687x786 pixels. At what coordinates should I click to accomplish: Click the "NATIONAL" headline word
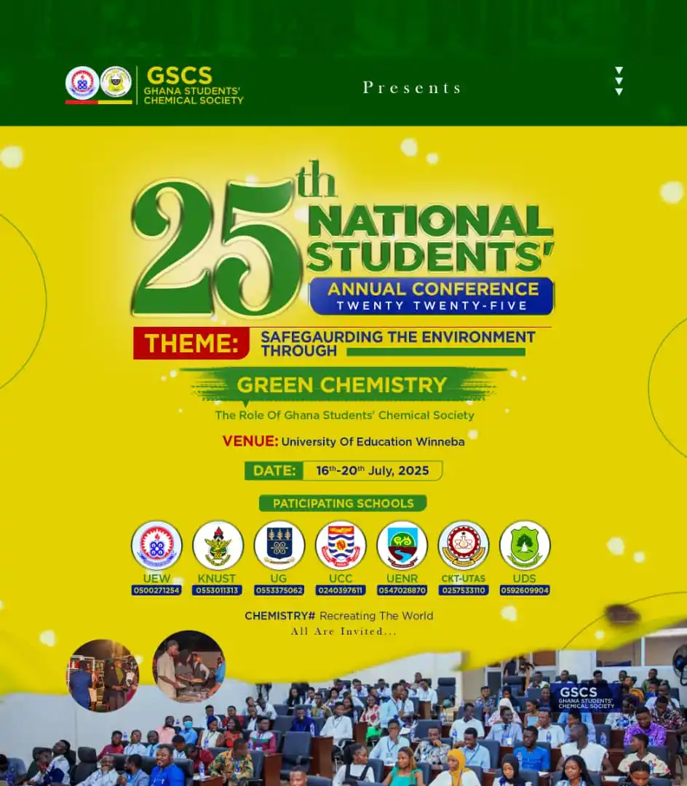(x=430, y=220)
